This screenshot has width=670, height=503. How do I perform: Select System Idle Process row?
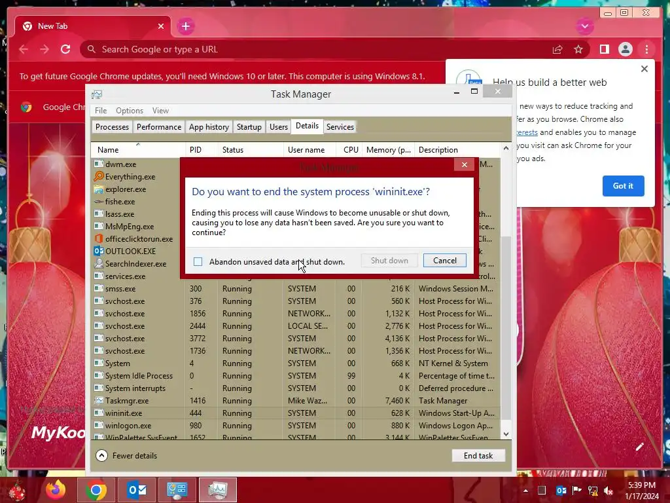coord(296,375)
